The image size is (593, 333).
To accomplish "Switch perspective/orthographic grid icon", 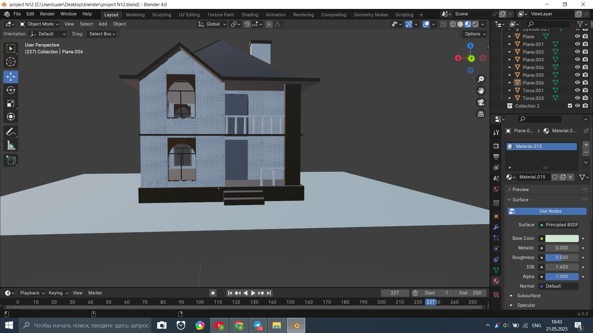I will [x=481, y=114].
